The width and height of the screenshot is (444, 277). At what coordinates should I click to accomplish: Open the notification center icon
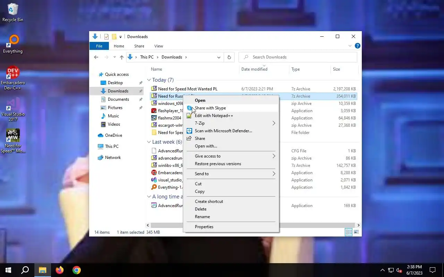433,270
